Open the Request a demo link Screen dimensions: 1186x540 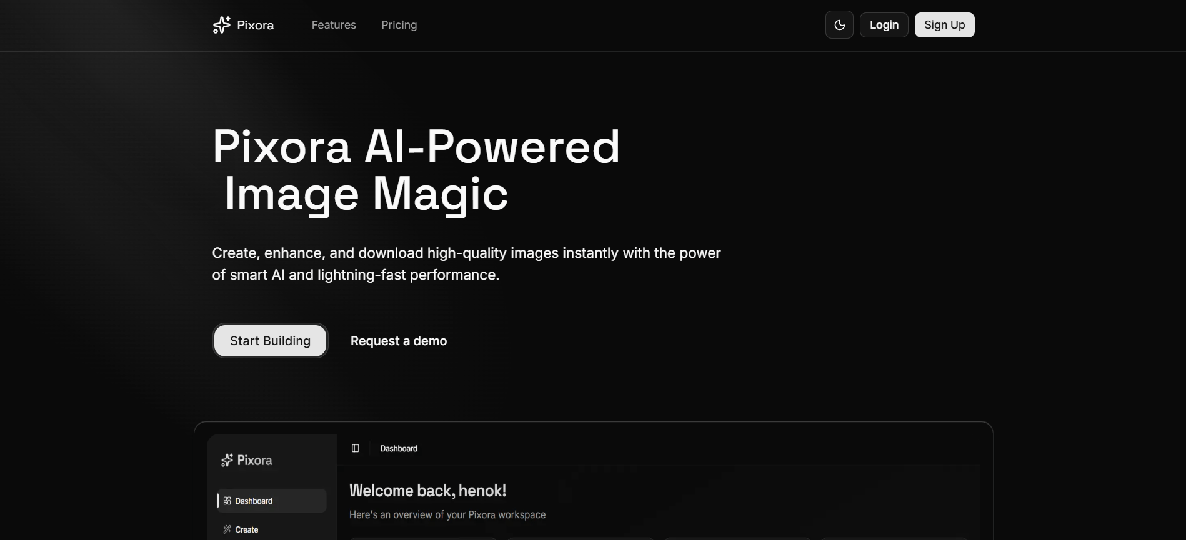[398, 341]
